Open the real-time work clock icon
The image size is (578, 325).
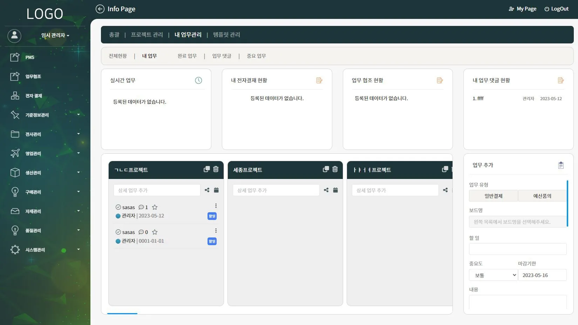click(x=198, y=80)
